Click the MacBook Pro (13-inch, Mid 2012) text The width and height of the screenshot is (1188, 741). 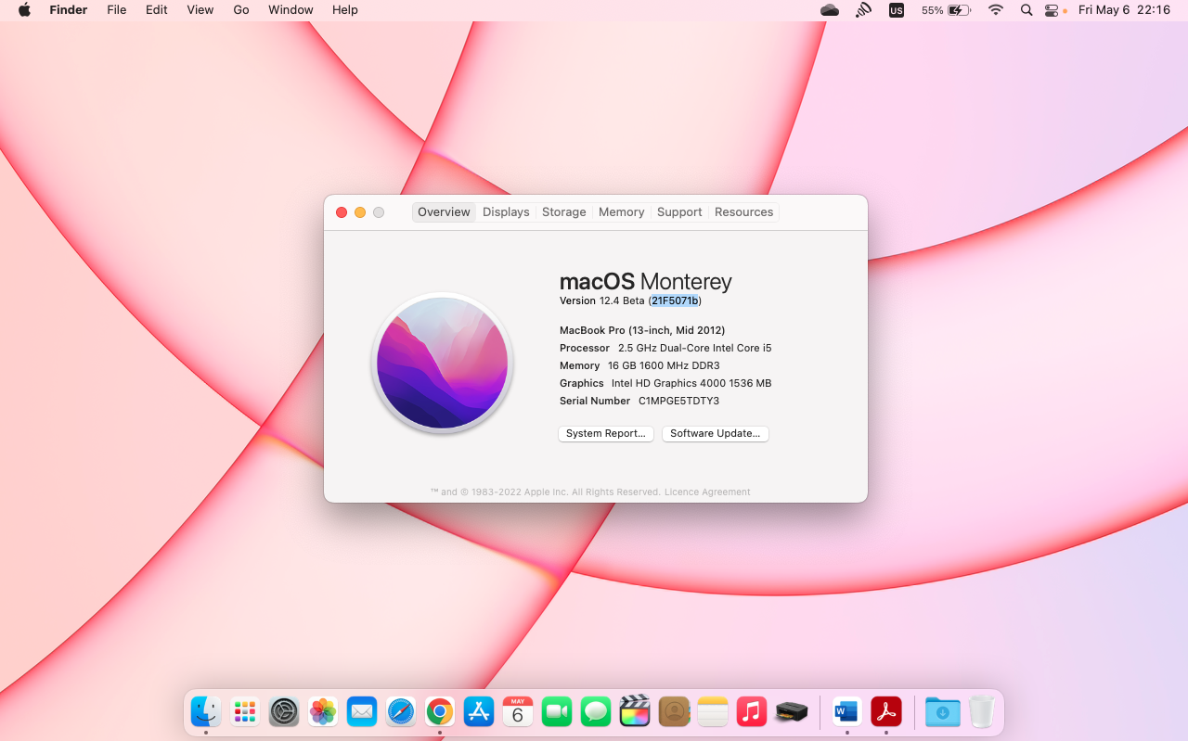(x=642, y=330)
